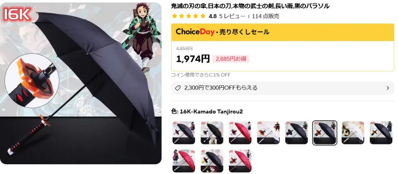
Task: Click the yellow star rating icons
Action: point(189,16)
